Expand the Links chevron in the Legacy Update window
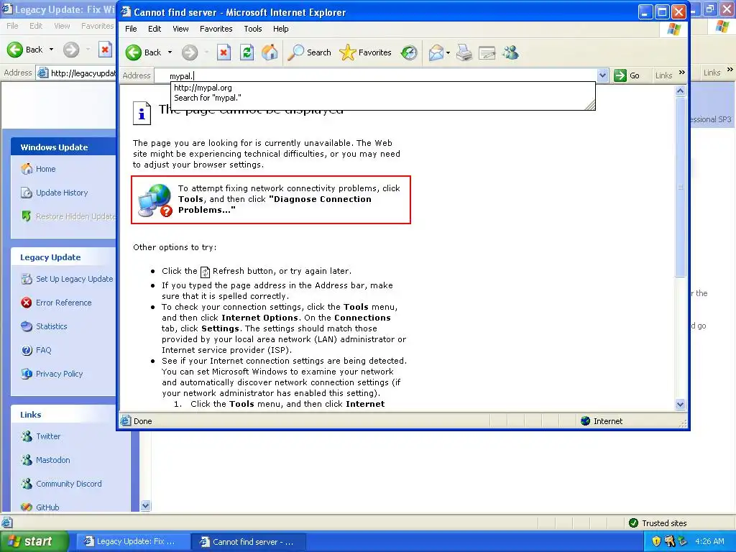Screen dimensions: 736x552 point(730,70)
